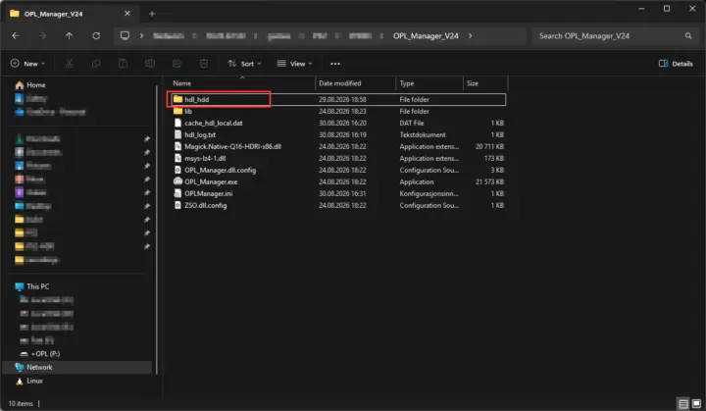This screenshot has height=411, width=706.
Task: Click the 10 items status text
Action: point(21,403)
